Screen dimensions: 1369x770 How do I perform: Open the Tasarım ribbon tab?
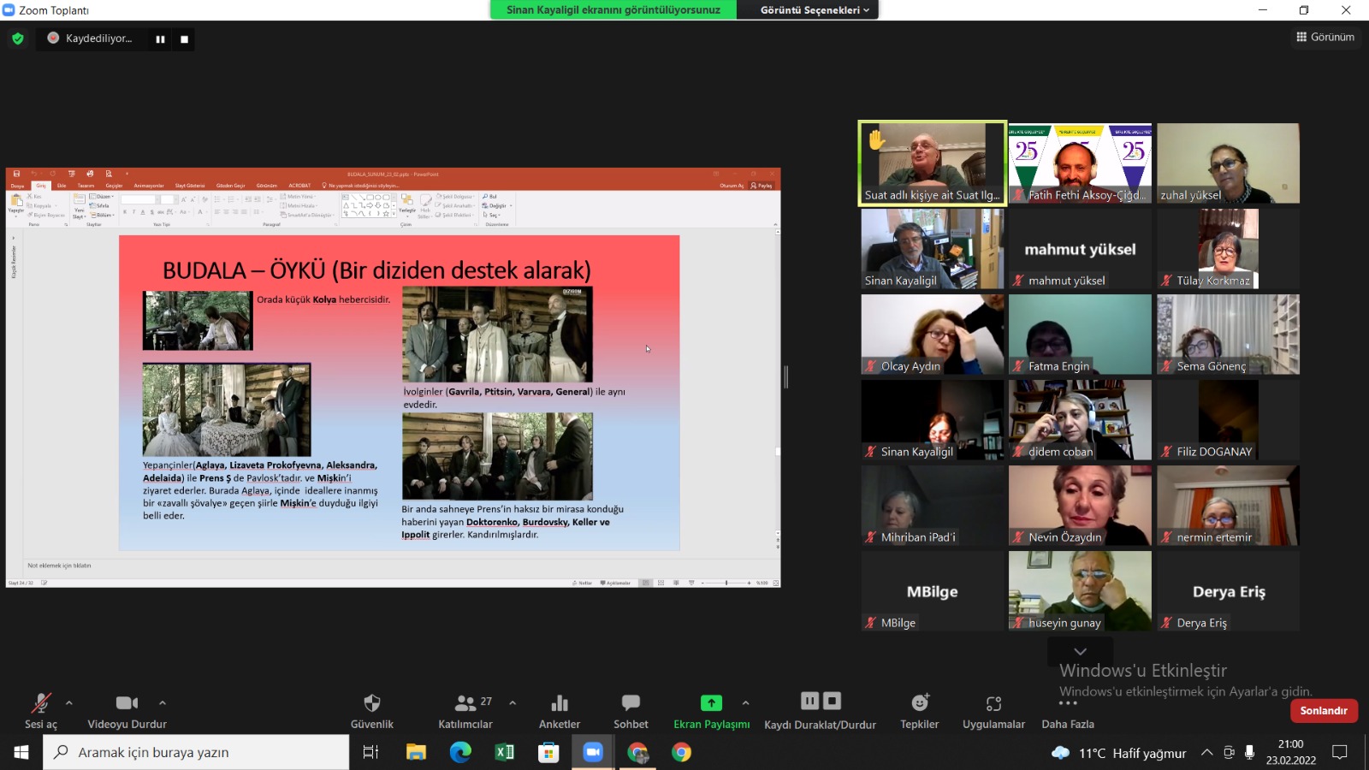click(x=86, y=186)
